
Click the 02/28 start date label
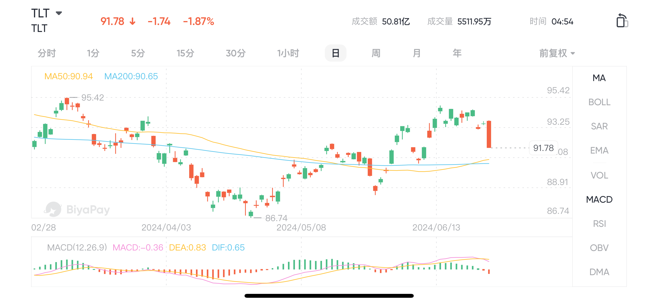[x=44, y=227]
